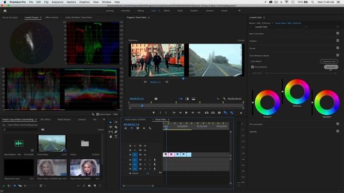Select the Pen tool
The height and width of the screenshot is (193, 344).
pyautogui.click(x=116, y=132)
